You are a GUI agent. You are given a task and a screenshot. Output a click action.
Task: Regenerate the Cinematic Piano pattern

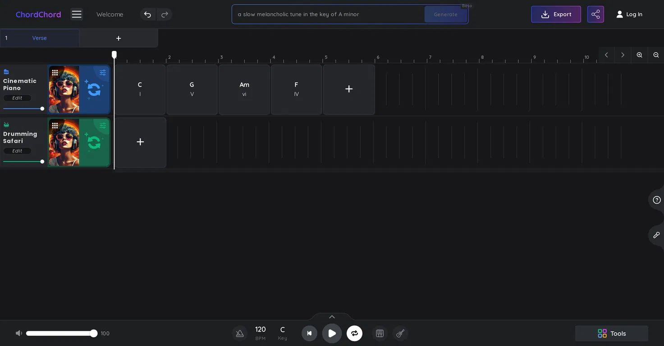point(94,90)
